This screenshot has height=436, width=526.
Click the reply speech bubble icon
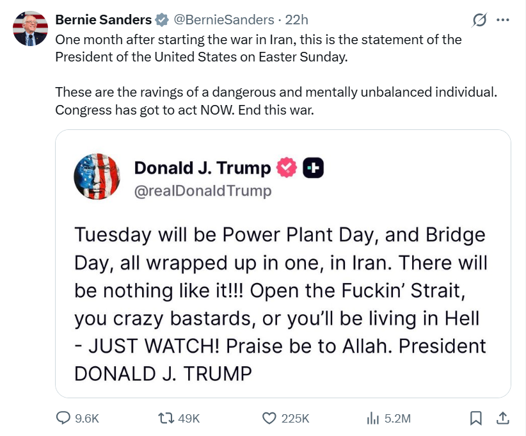point(63,418)
